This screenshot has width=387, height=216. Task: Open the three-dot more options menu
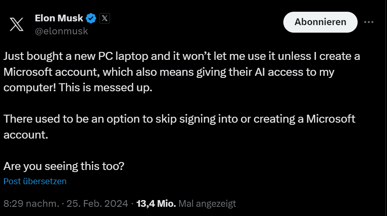pos(369,22)
